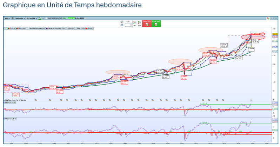Click the green Achat MKT button
This screenshot has height=147, width=280.
(x=156, y=24)
